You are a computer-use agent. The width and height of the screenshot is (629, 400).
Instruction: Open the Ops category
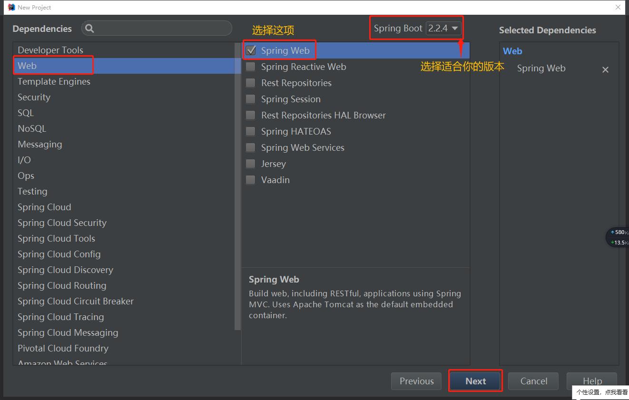point(124,176)
